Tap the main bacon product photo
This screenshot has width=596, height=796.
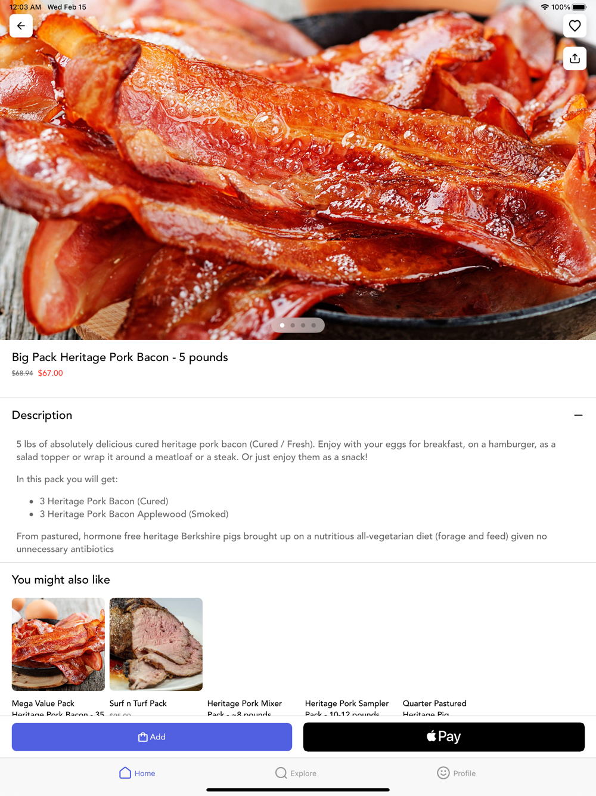pyautogui.click(x=298, y=170)
